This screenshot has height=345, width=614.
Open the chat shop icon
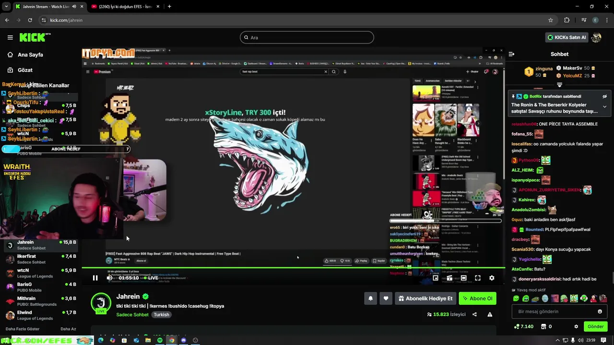pyautogui.click(x=543, y=326)
